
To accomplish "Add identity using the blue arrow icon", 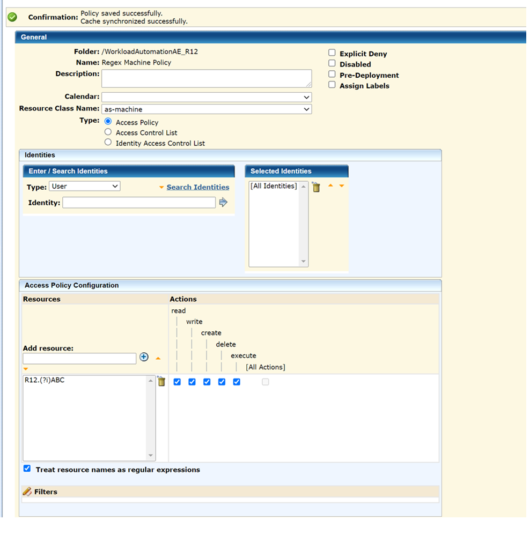I will pos(224,202).
